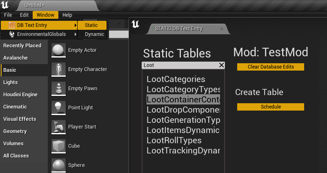
Task: Open the File menu
Action: click(x=8, y=15)
